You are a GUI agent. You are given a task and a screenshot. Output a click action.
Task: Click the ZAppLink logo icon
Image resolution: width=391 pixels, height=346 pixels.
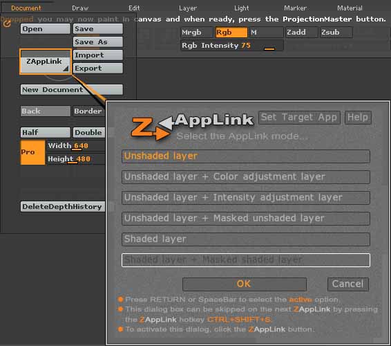pyautogui.click(x=151, y=129)
